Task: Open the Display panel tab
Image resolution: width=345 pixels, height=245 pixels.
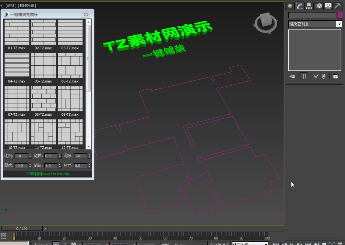Action: 328,6
